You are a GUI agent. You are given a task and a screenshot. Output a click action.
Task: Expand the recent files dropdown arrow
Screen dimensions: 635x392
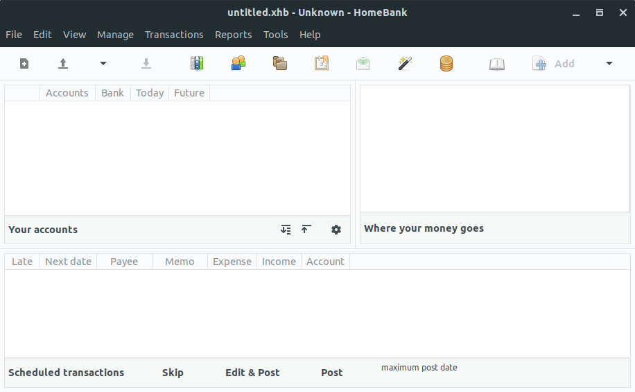(103, 64)
